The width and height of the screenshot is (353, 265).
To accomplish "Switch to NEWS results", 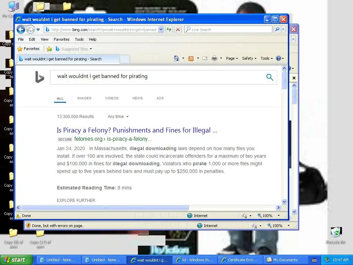I will point(138,98).
